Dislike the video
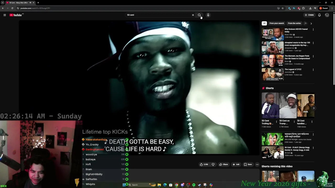The image size is (335, 188). click(x=213, y=164)
